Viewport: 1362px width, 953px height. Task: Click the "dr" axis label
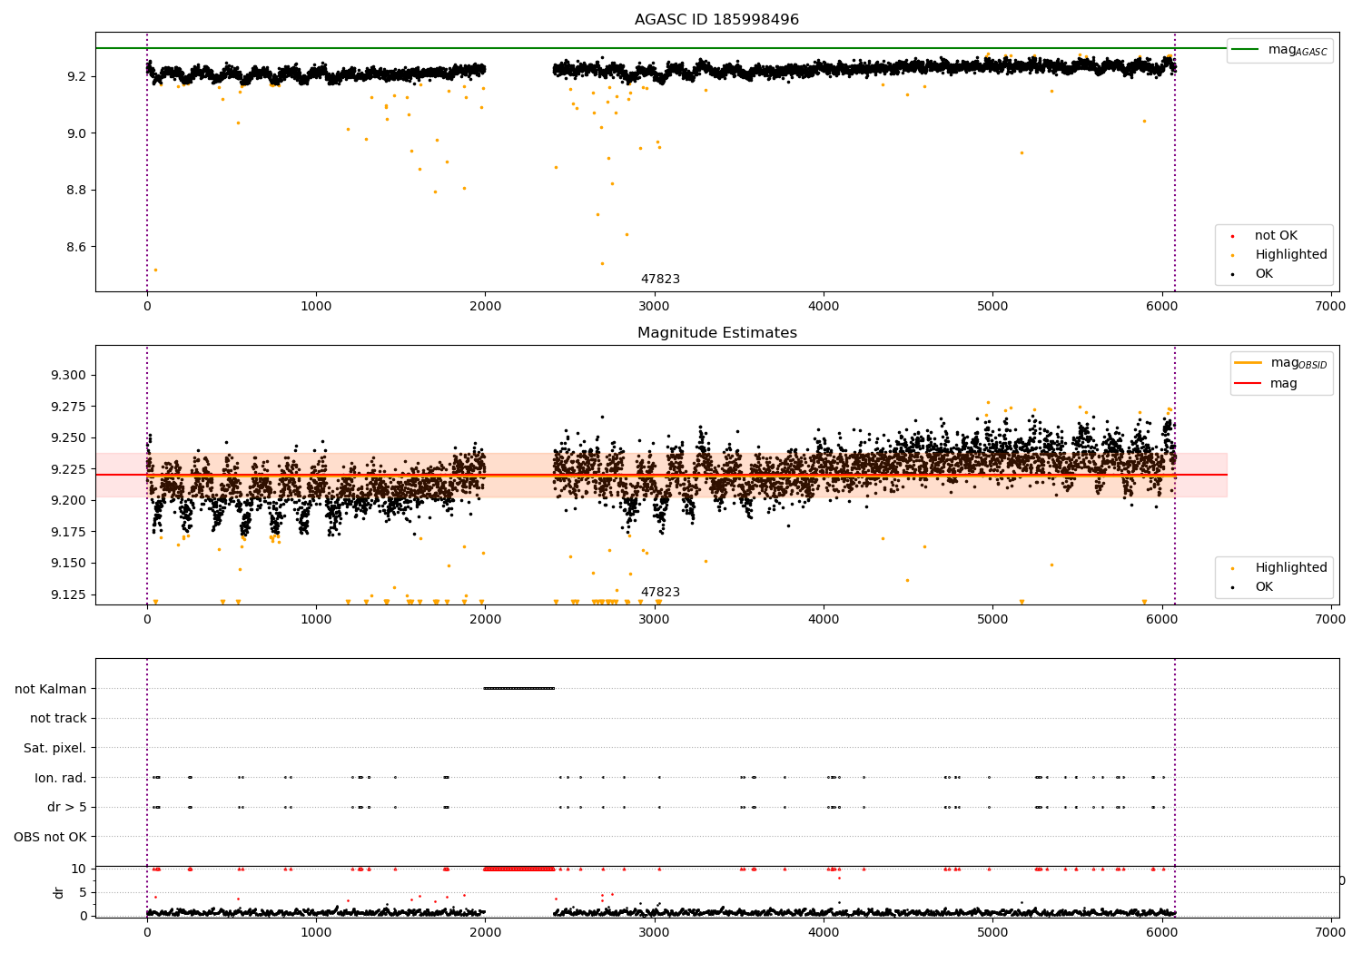pos(59,892)
